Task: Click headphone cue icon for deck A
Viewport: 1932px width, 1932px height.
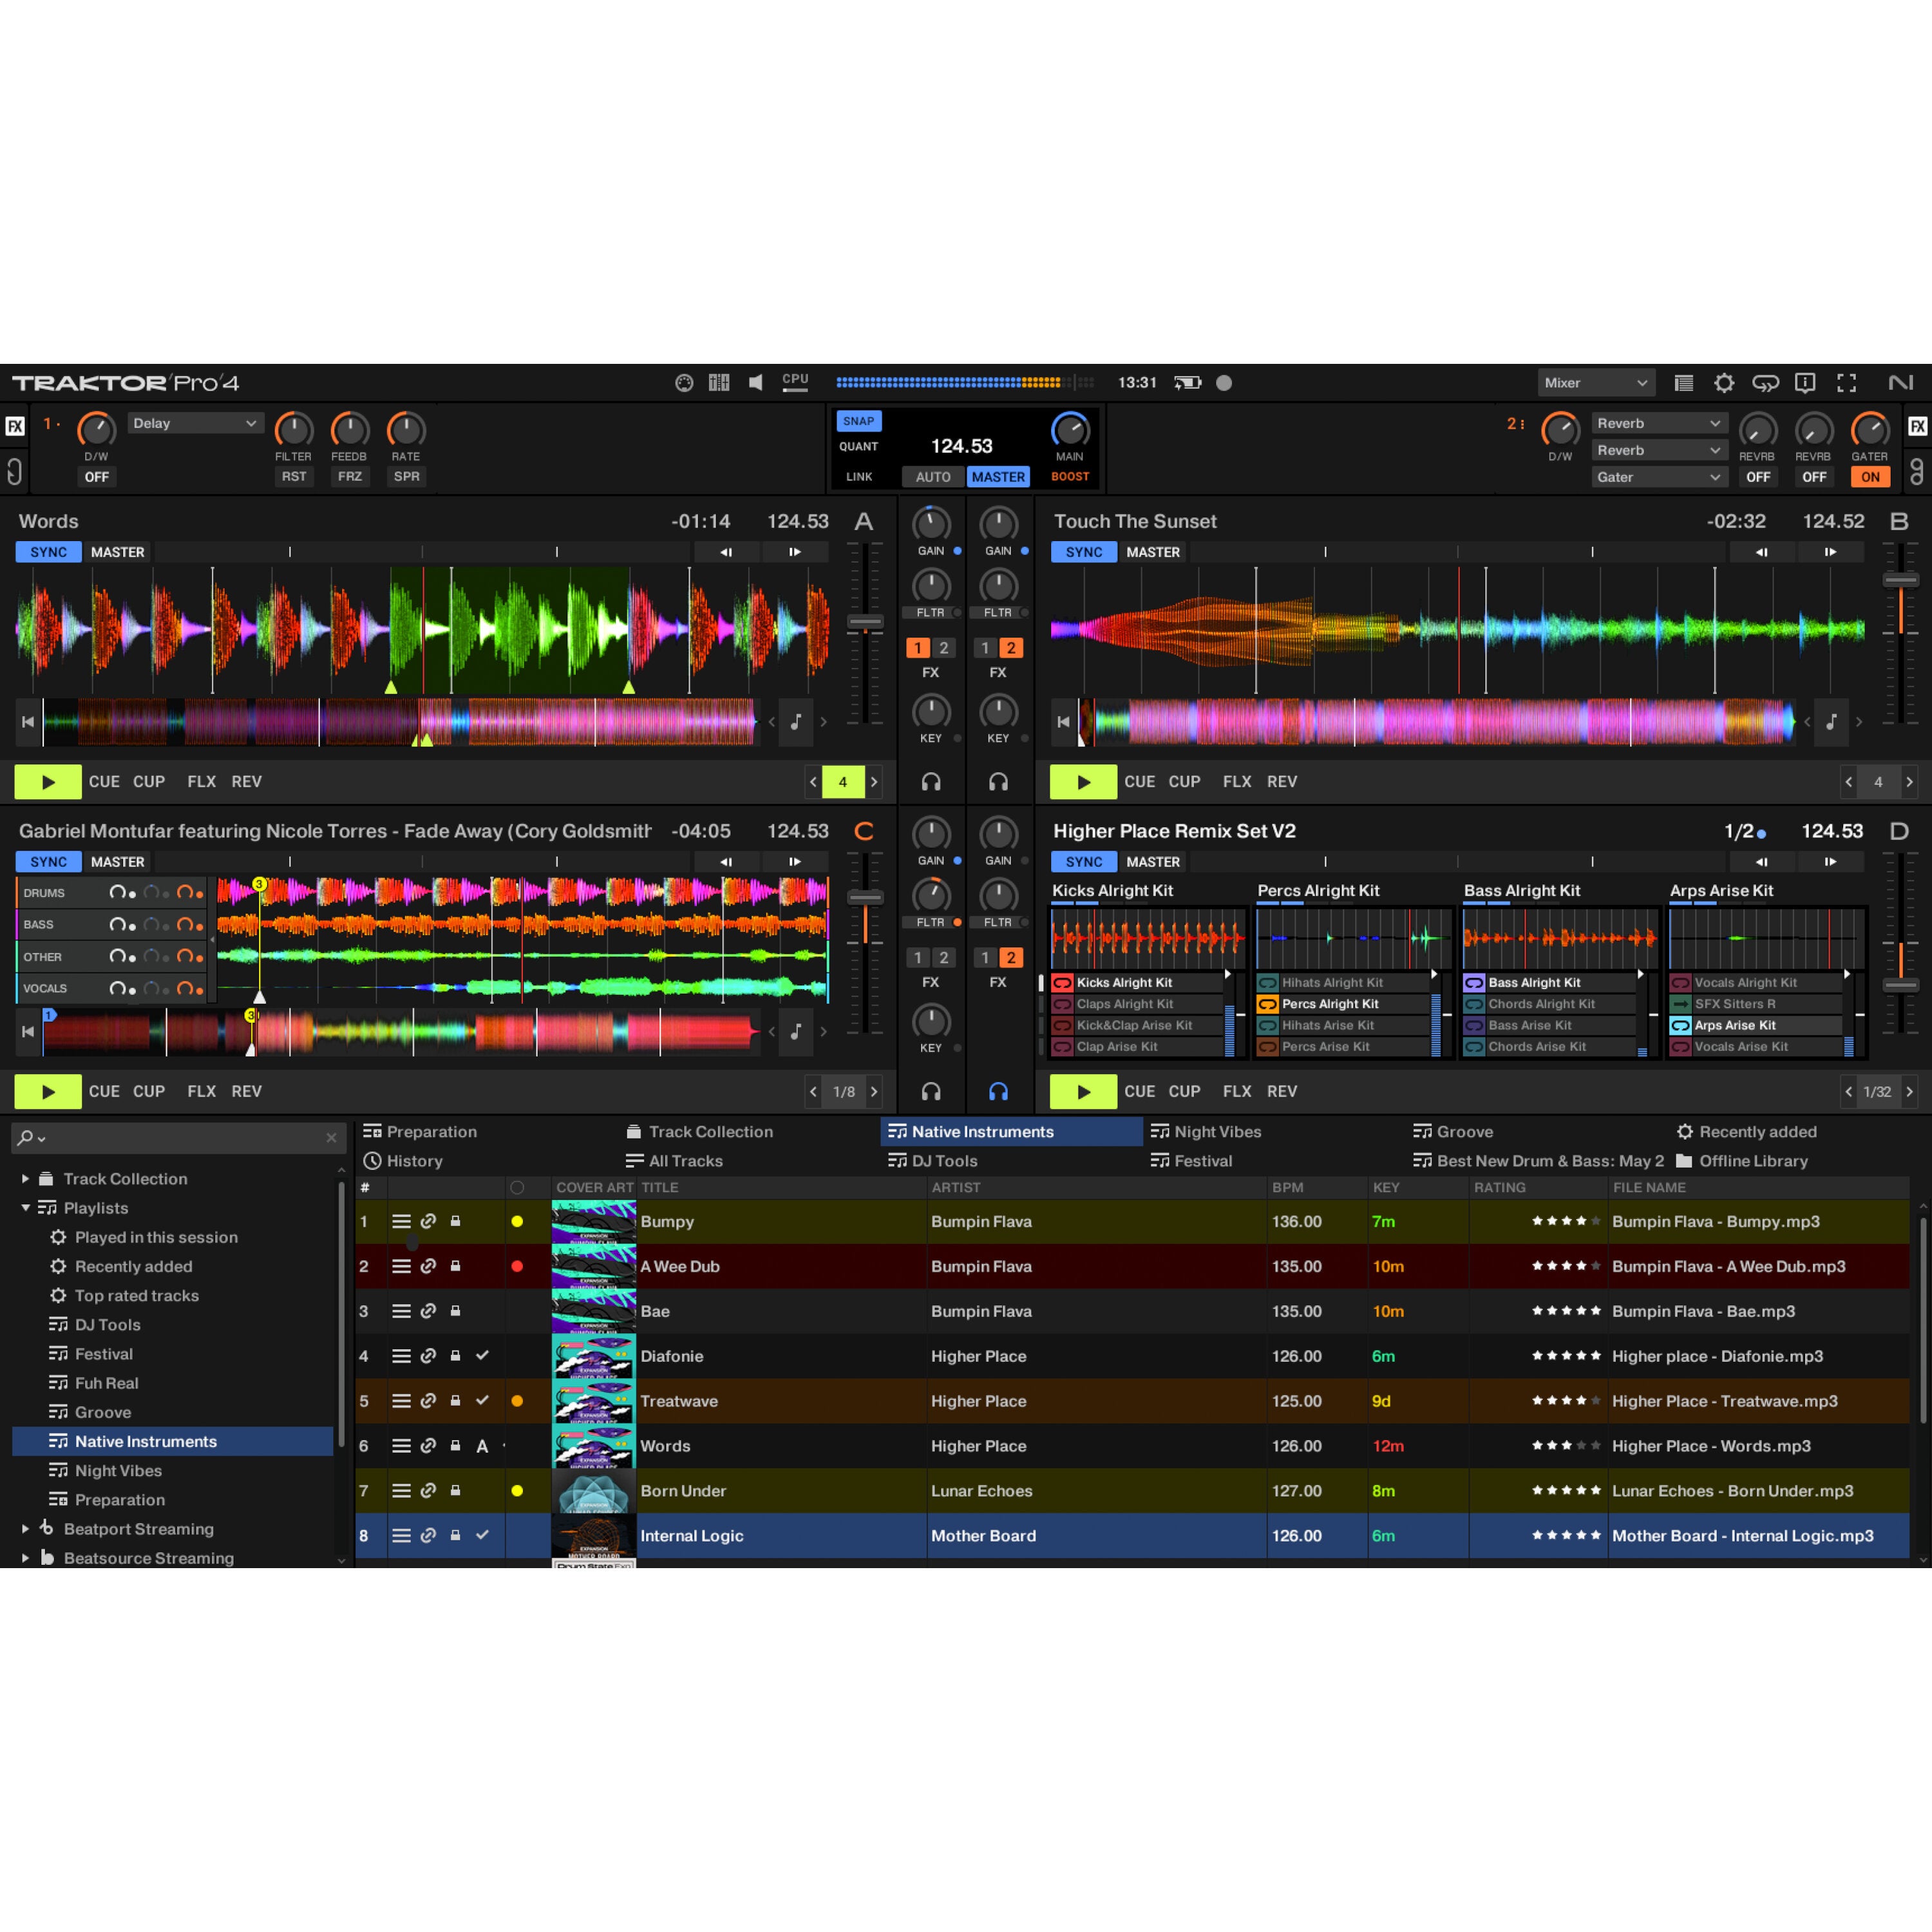Action: [x=931, y=782]
